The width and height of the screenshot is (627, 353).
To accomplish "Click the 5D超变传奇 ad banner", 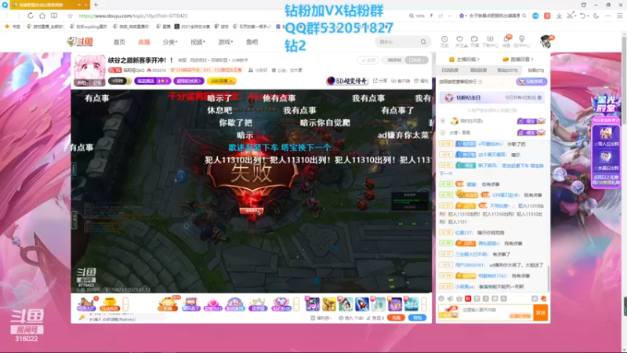I will pos(347,81).
